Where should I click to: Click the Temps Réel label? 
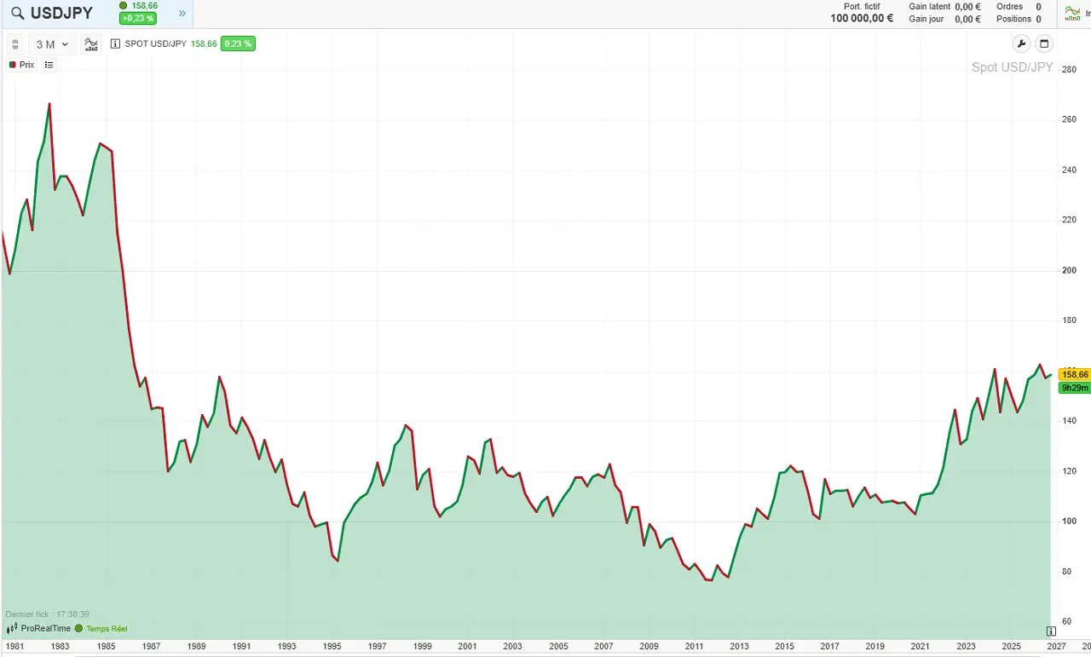pos(107,629)
